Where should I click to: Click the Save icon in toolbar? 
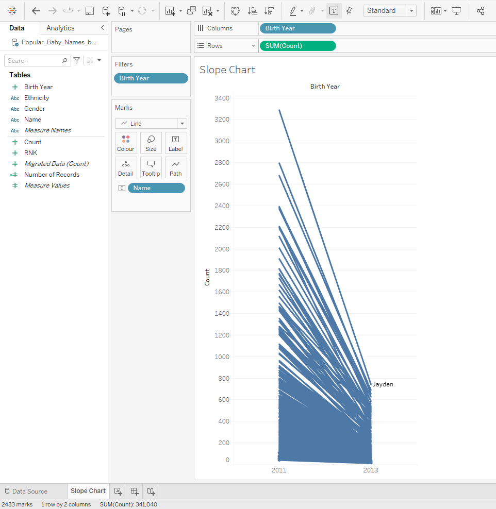89,11
